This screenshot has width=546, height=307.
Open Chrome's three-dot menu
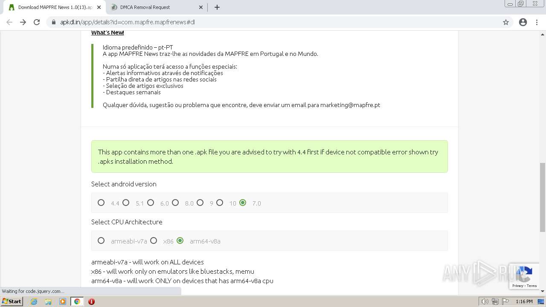[x=537, y=22]
